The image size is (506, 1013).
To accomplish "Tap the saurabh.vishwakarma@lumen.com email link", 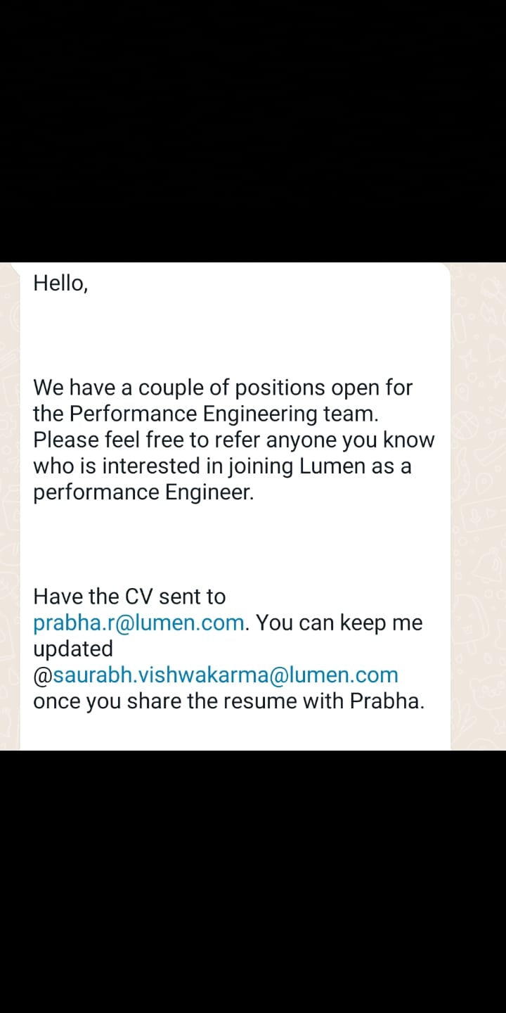I will (216, 675).
